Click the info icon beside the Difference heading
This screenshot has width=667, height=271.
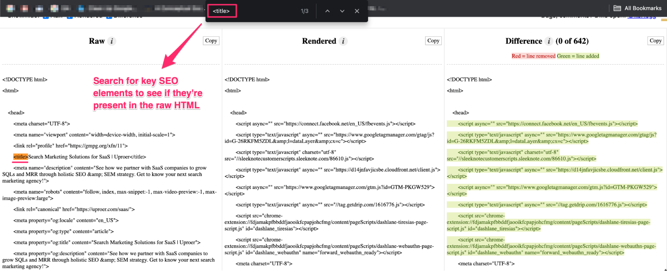point(549,41)
